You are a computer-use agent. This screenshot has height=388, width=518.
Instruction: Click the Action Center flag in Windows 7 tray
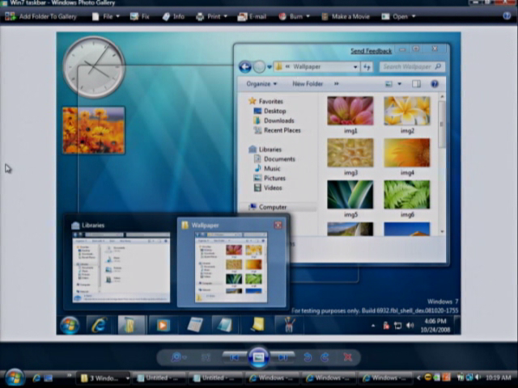click(386, 326)
